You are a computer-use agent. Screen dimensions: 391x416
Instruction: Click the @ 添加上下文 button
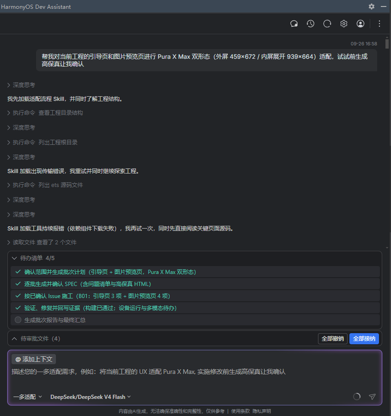(34, 359)
